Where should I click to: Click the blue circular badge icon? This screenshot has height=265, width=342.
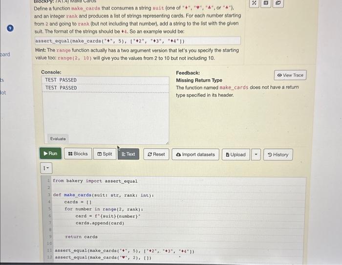click(10, 28)
